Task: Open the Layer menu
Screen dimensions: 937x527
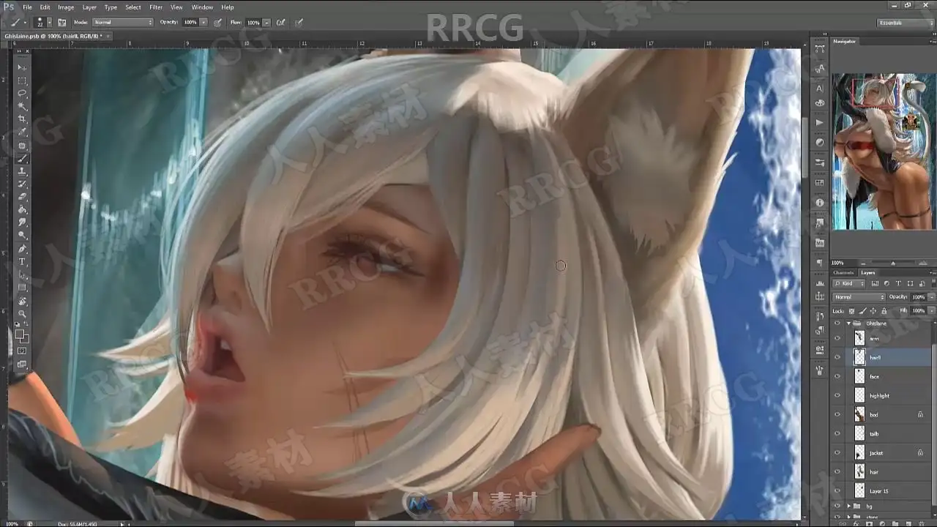Action: coord(89,7)
